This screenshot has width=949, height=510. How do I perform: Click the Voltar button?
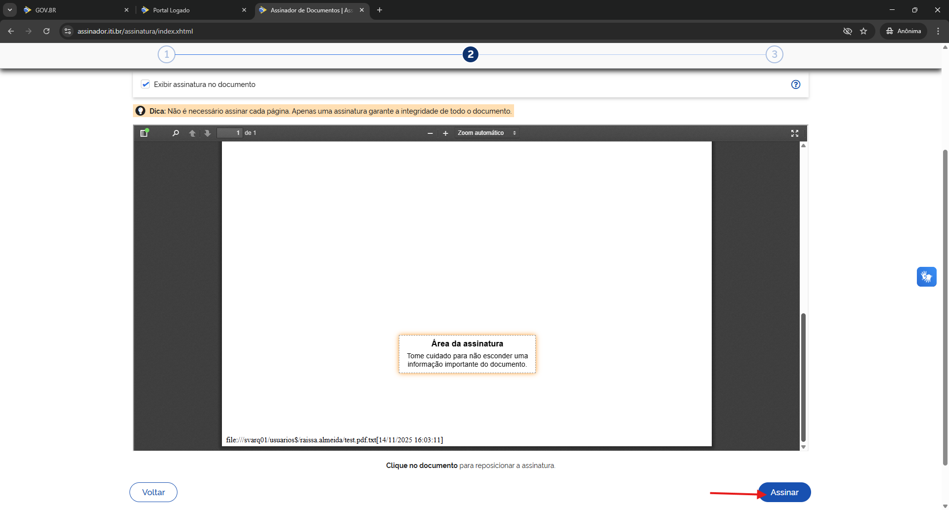point(153,492)
